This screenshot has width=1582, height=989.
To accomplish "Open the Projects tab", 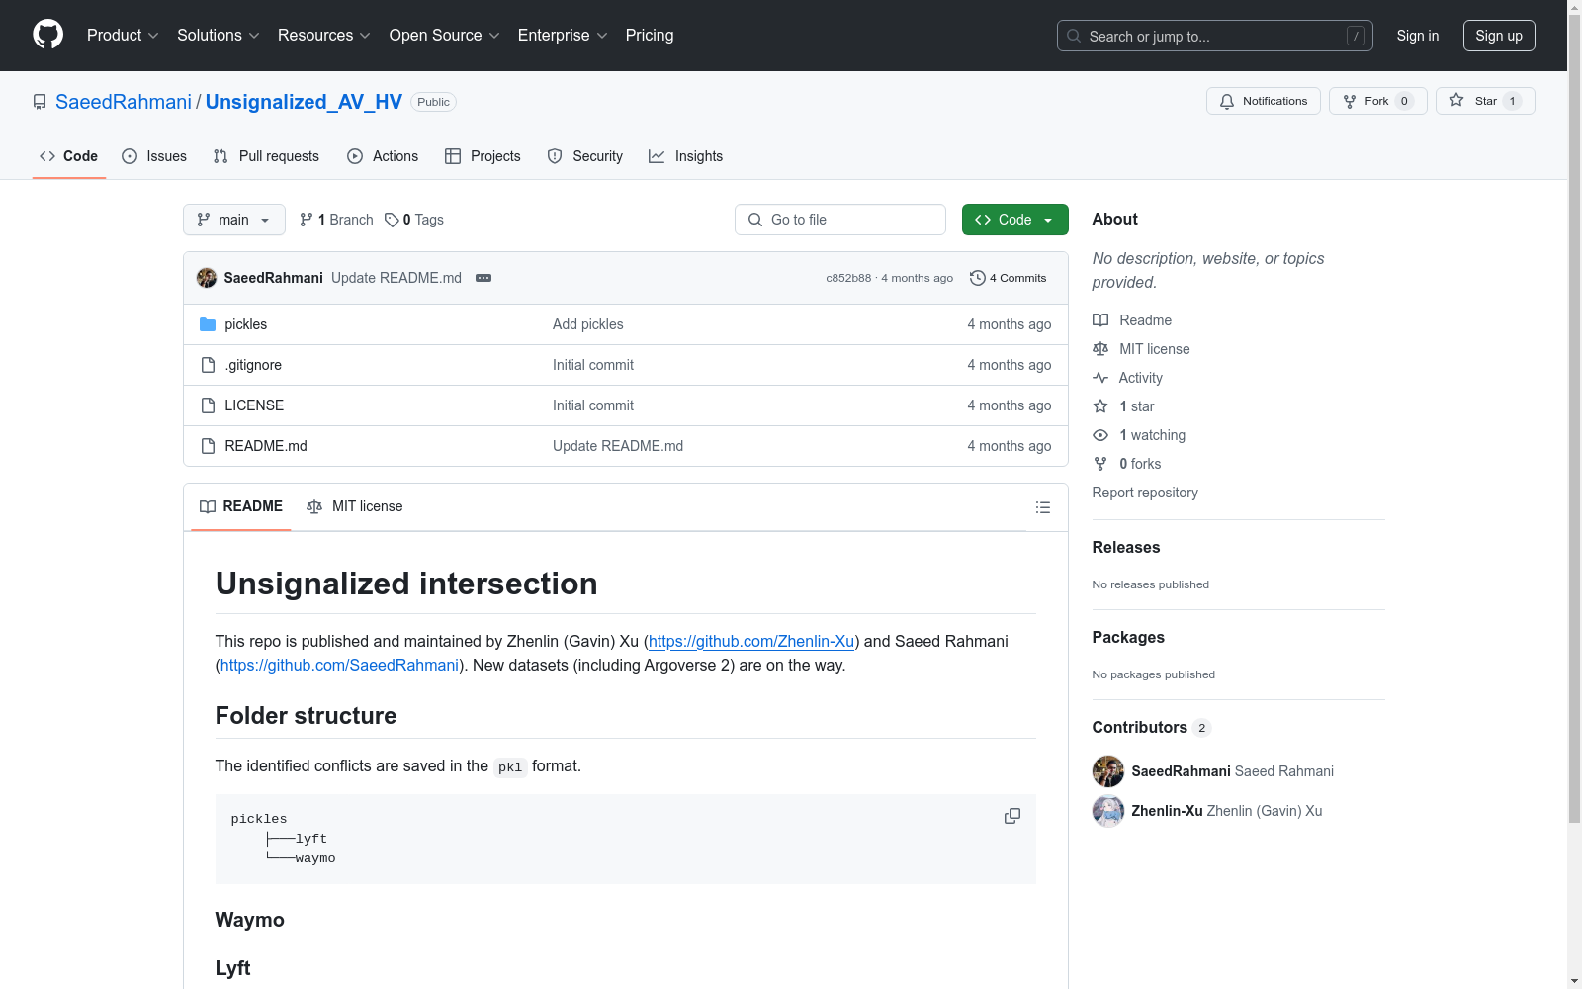I will [x=483, y=156].
